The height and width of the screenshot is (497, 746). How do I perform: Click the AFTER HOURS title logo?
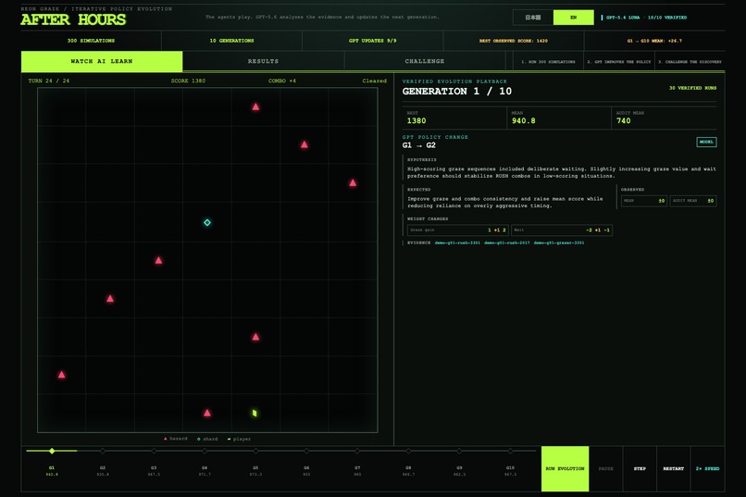73,19
